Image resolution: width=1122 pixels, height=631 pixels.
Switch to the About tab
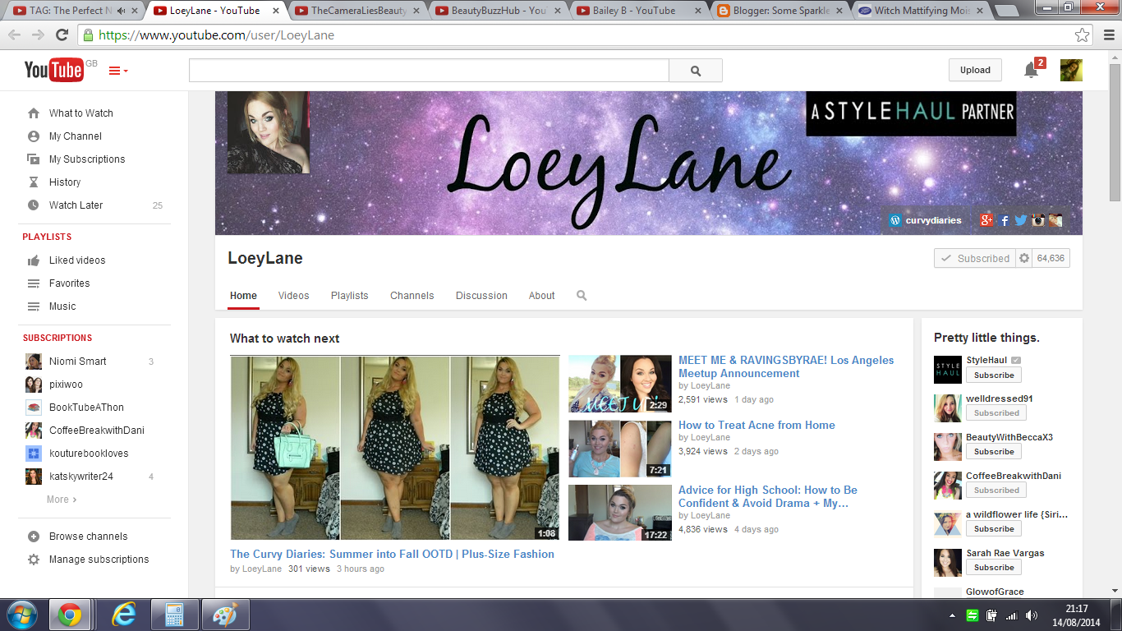coord(542,296)
